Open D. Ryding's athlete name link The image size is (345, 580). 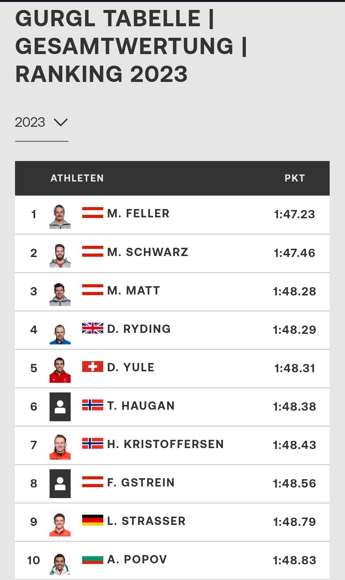pyautogui.click(x=139, y=329)
